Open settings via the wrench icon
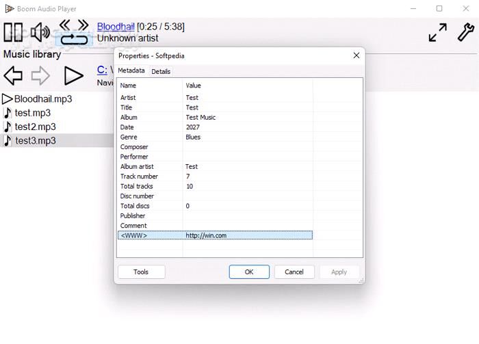This screenshot has height=344, width=479. (465, 32)
